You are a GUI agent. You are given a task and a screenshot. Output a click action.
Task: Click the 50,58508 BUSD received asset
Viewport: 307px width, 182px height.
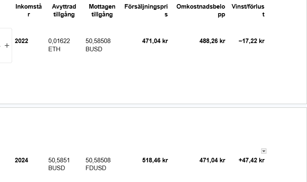(x=98, y=45)
